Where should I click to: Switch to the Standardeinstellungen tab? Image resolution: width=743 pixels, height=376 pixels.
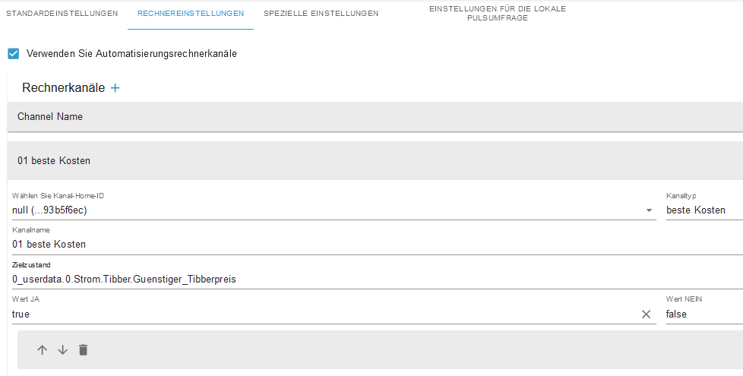62,14
